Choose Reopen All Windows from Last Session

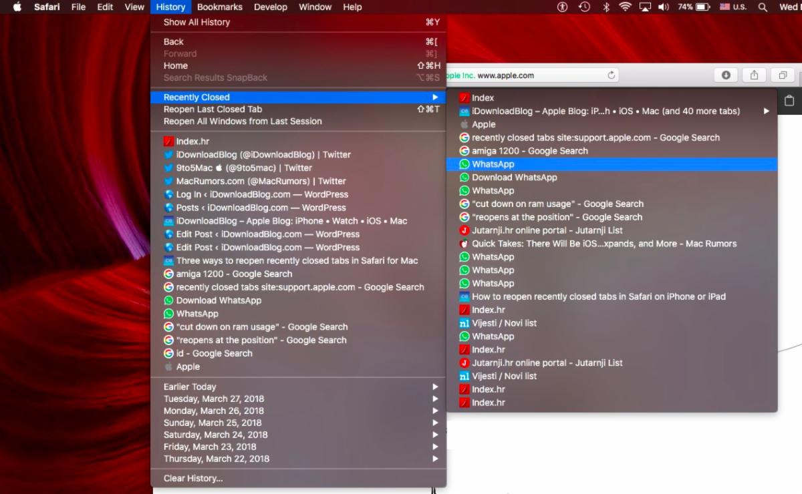point(299,121)
